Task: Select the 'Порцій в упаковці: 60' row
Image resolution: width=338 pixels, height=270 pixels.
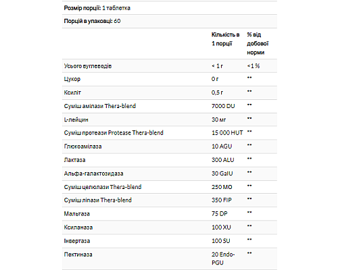Action: [x=170, y=22]
